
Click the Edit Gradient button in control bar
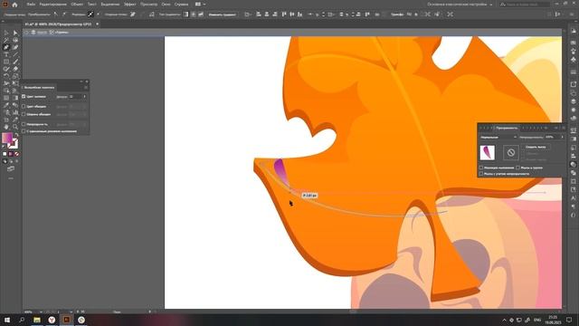click(223, 14)
